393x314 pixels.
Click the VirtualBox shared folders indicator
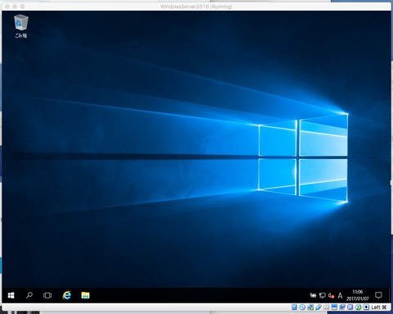point(326,307)
